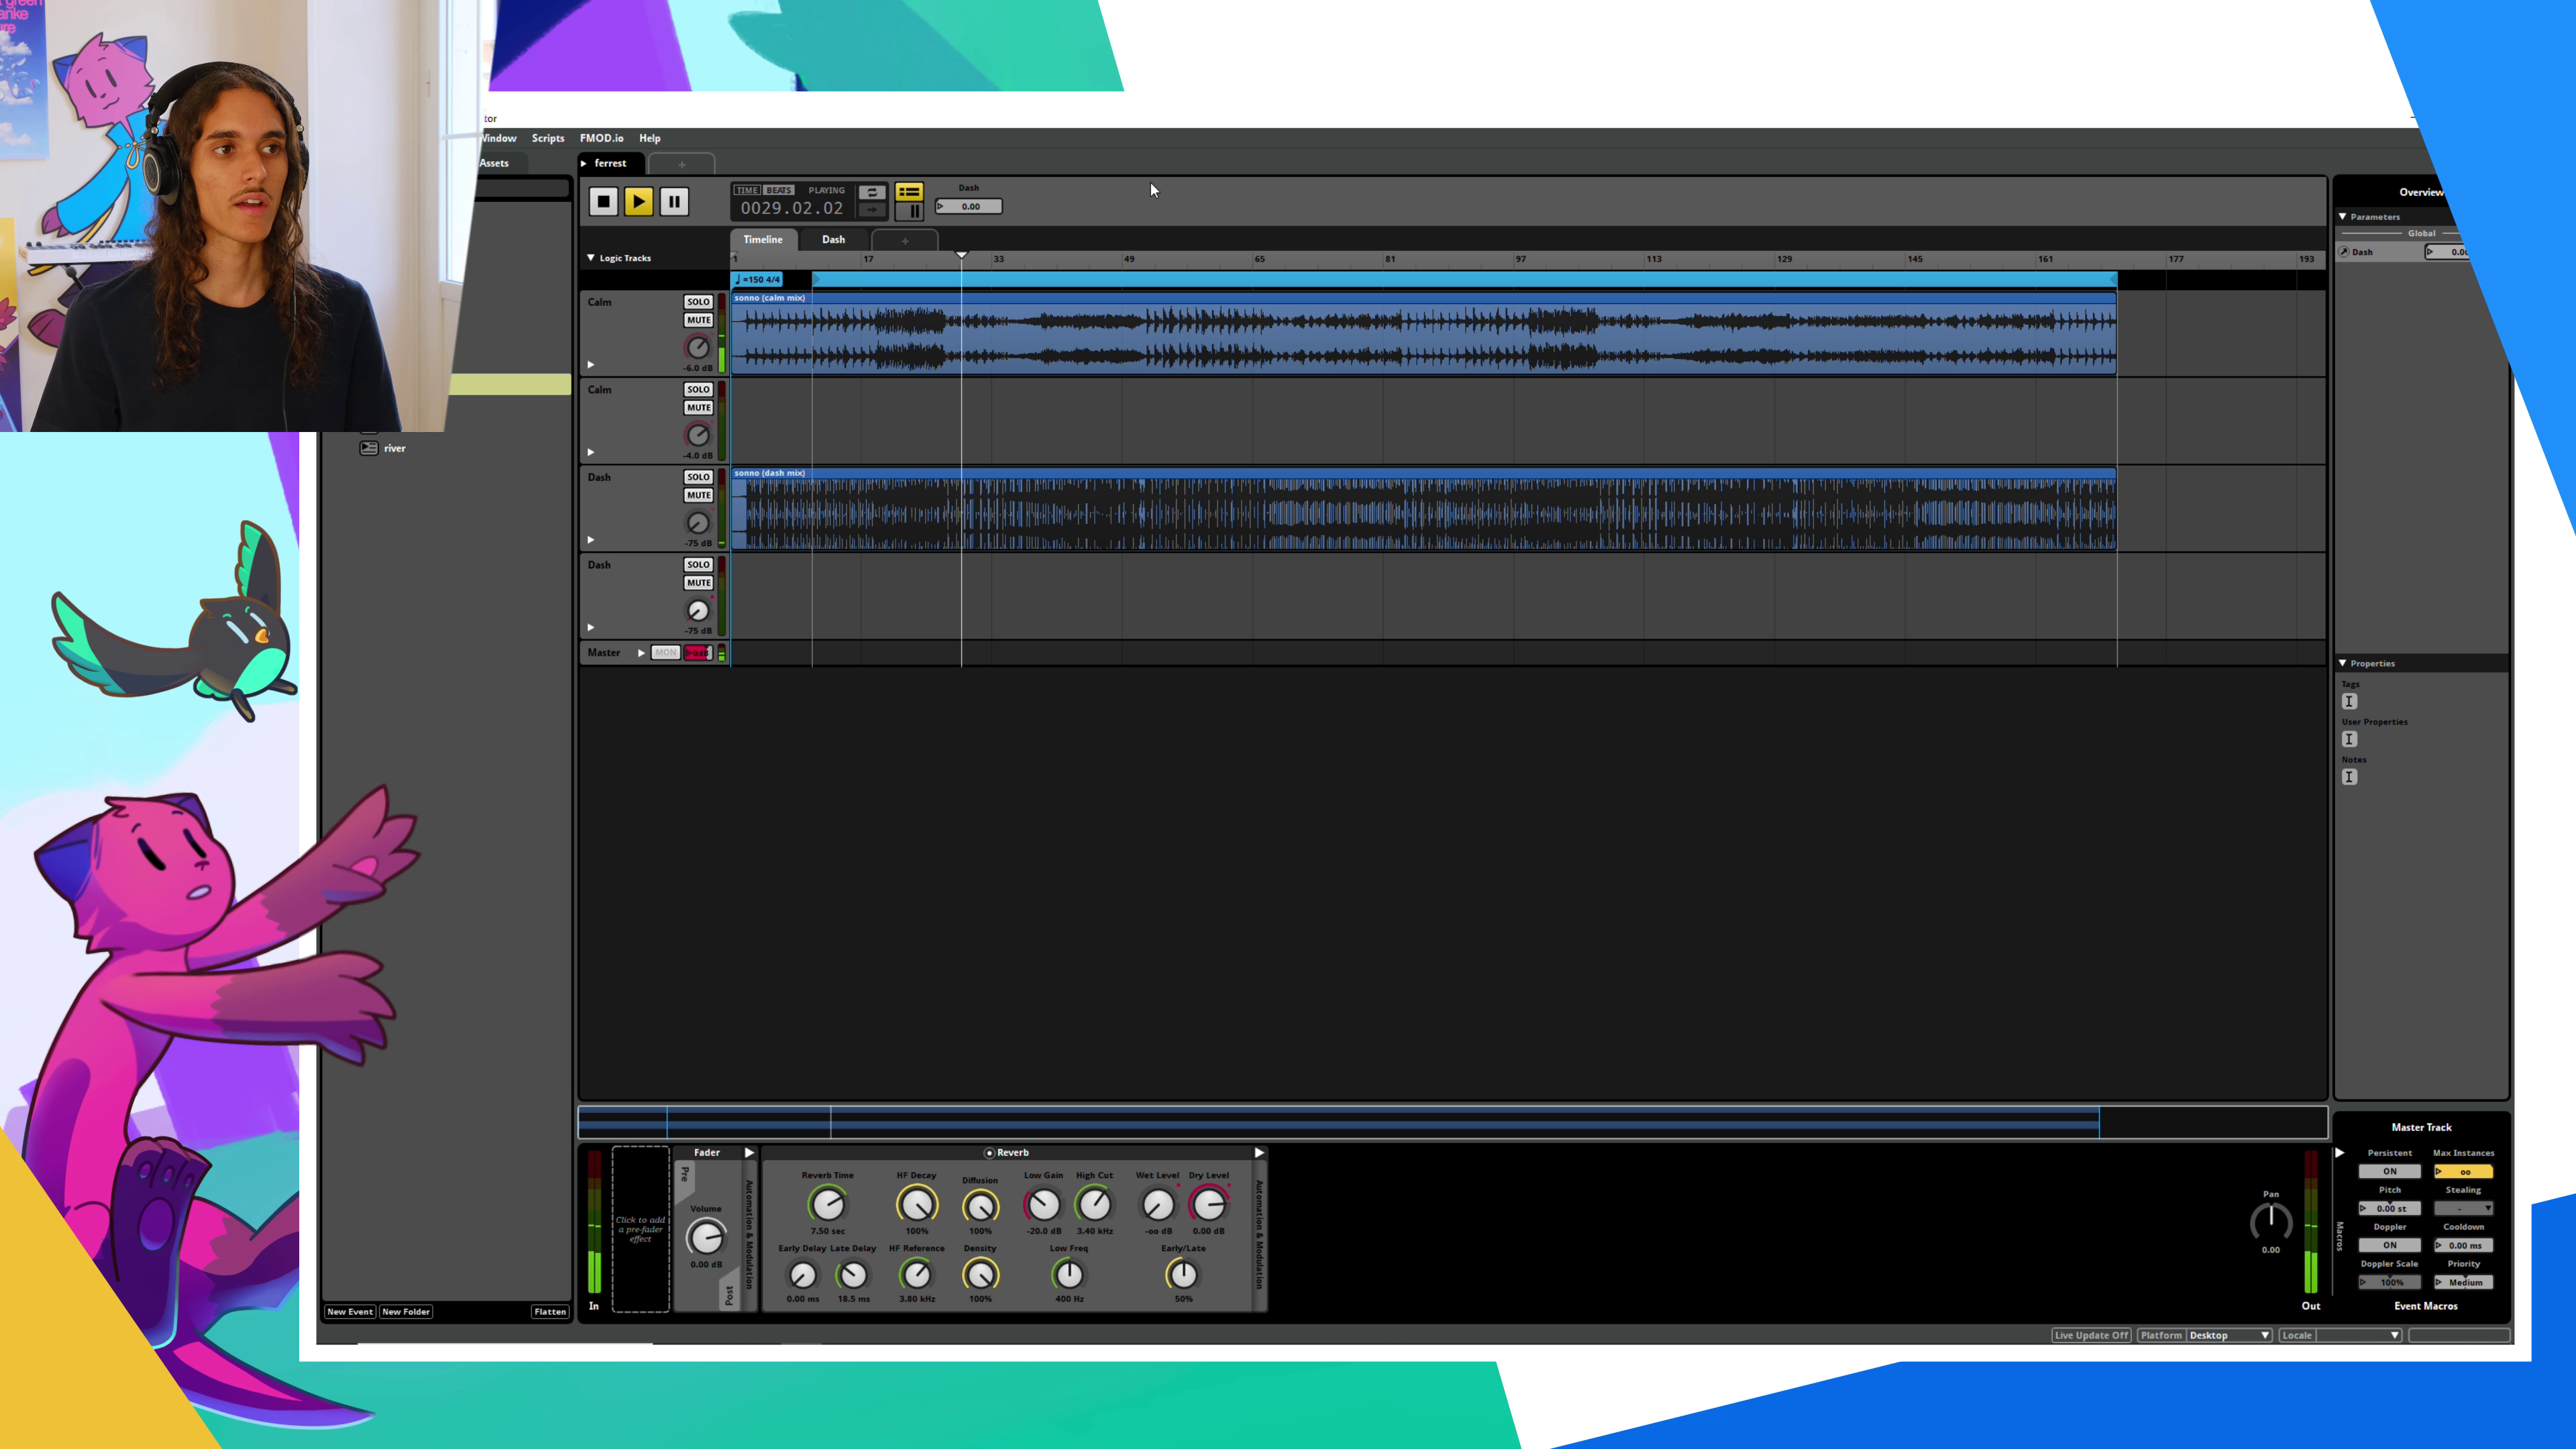Solo the first Dash track
The image size is (2576, 1449).
(698, 477)
